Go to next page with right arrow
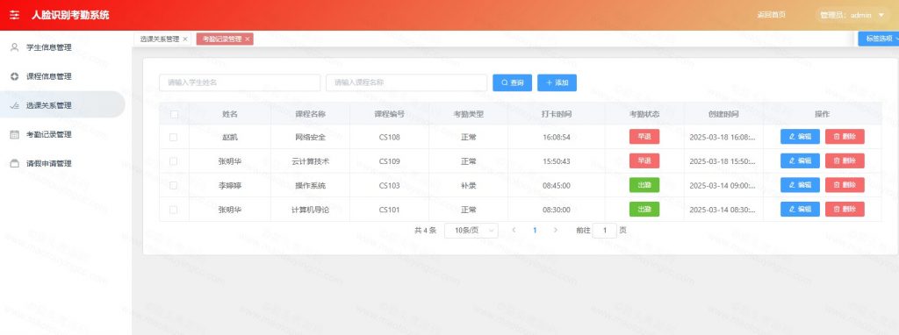This screenshot has width=899, height=335. coord(555,231)
